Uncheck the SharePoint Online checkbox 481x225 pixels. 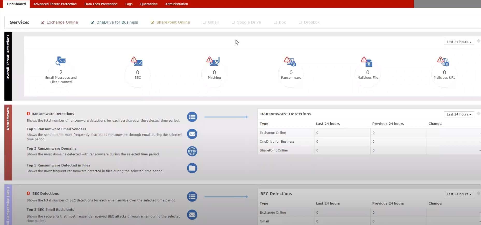[x=152, y=22]
